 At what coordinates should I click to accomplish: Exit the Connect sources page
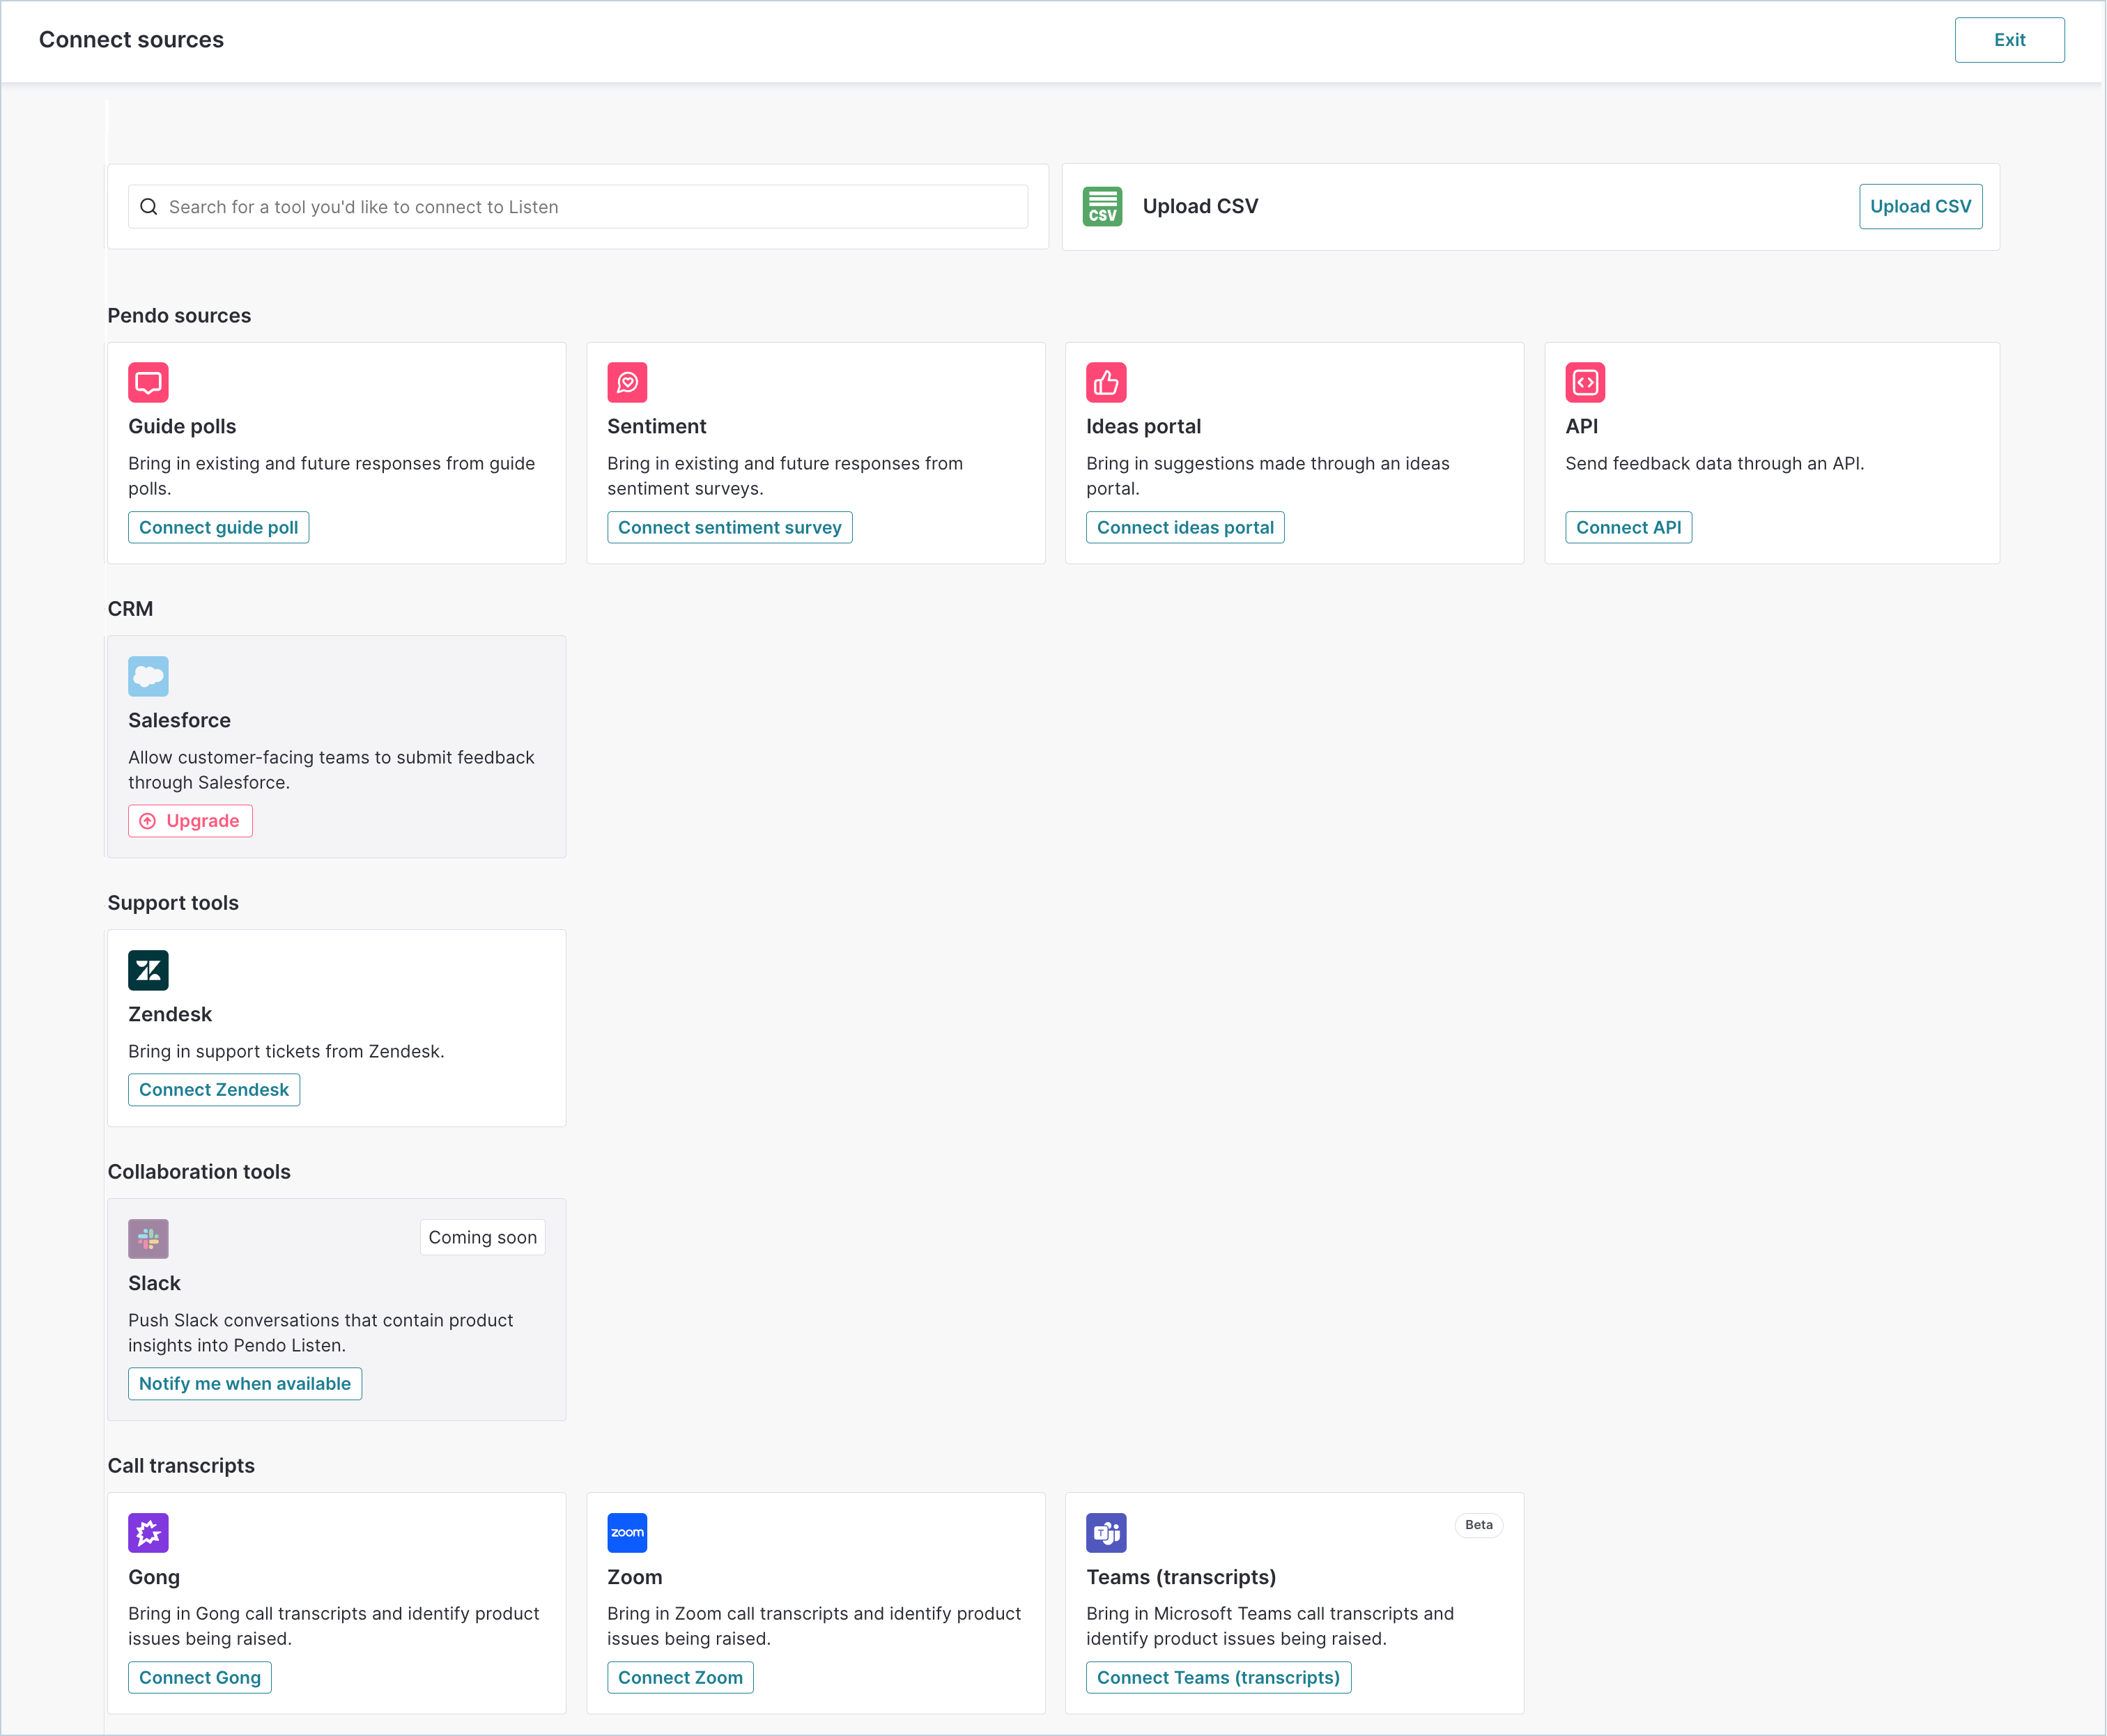coord(2009,40)
